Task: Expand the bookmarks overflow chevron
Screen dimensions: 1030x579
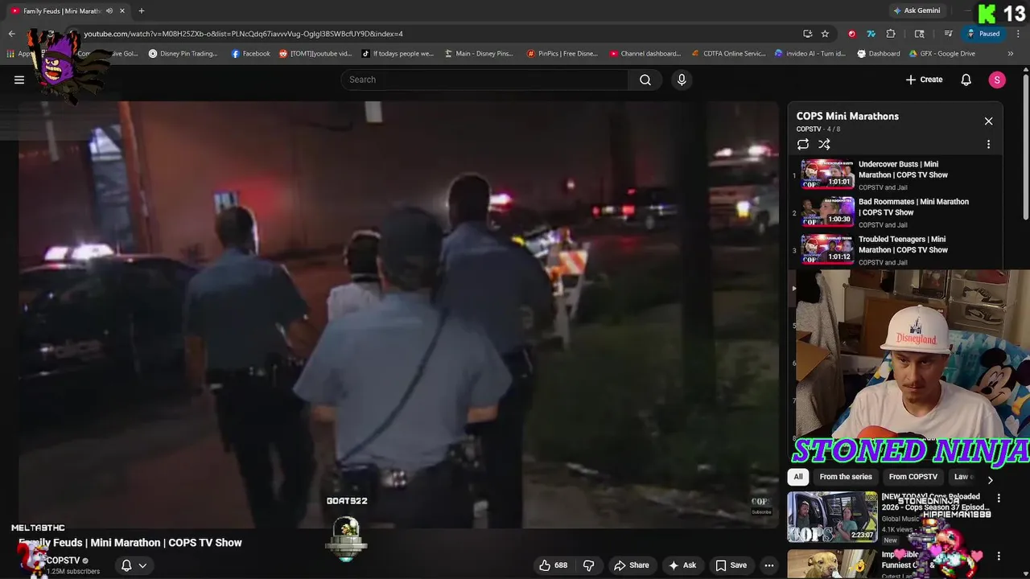Action: coord(1011,54)
